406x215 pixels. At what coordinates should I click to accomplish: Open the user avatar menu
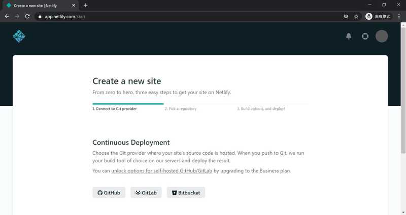[382, 36]
